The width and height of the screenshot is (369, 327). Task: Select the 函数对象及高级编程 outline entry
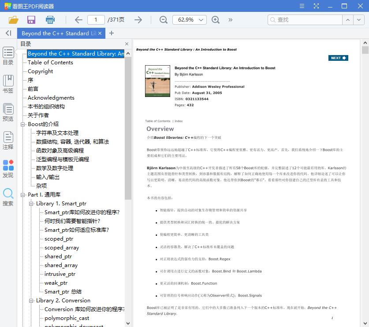(60, 151)
